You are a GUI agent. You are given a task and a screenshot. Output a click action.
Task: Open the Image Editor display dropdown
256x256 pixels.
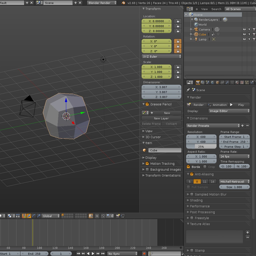click(x=229, y=111)
